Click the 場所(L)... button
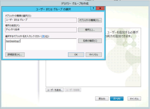Image resolution: width=150 pixels, height=109 pixels. tap(90, 30)
